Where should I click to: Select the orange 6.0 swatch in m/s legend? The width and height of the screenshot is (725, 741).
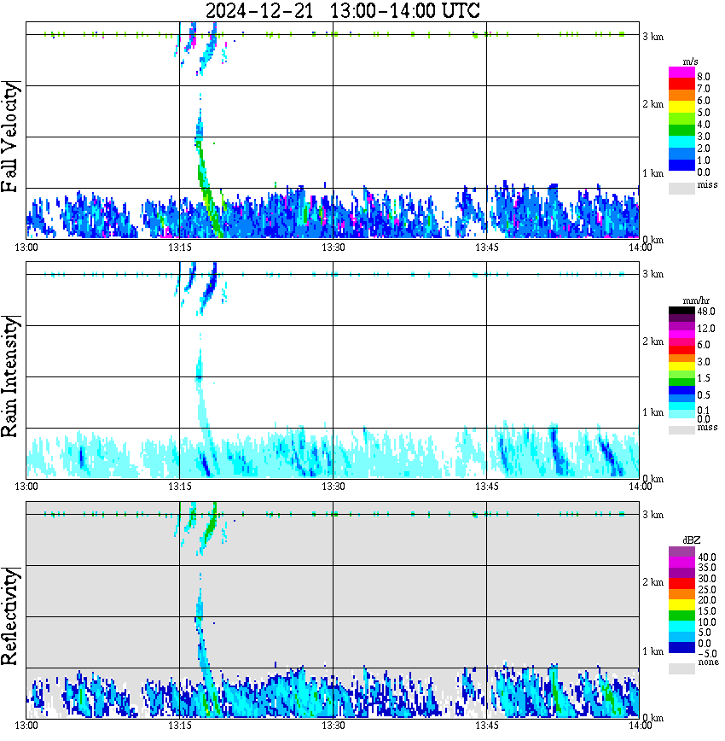[x=681, y=96]
